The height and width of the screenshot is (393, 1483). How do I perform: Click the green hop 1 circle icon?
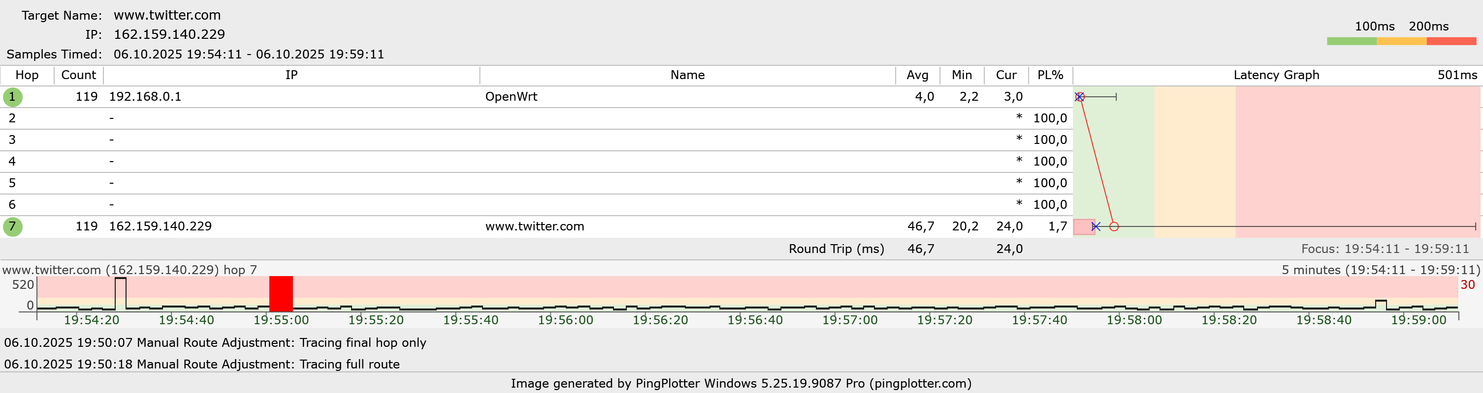(13, 97)
